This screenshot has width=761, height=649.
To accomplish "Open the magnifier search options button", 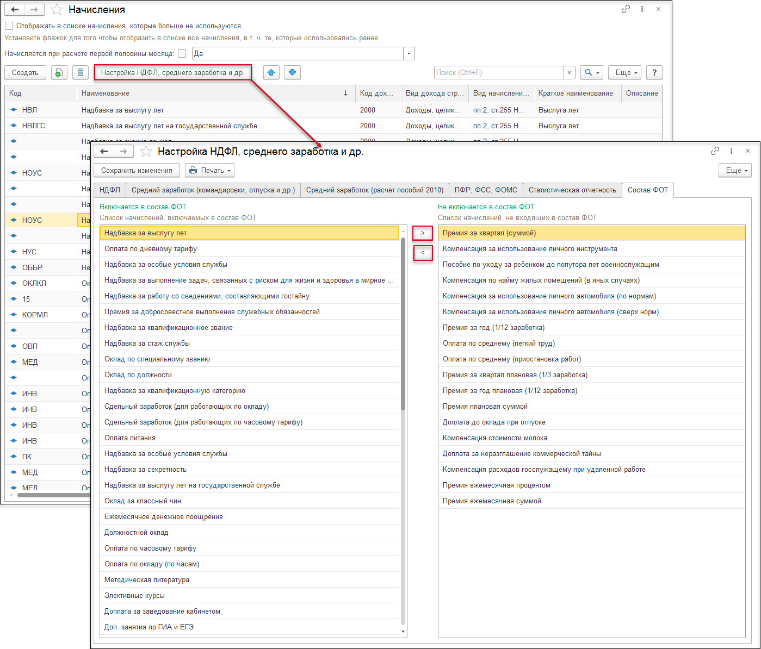I will click(x=592, y=72).
